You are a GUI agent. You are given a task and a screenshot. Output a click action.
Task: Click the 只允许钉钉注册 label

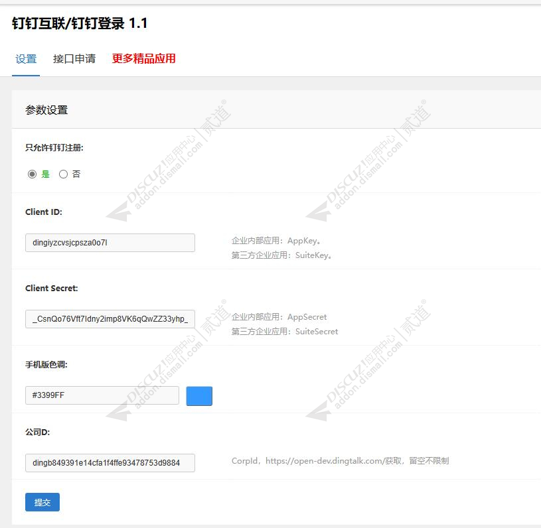point(54,148)
